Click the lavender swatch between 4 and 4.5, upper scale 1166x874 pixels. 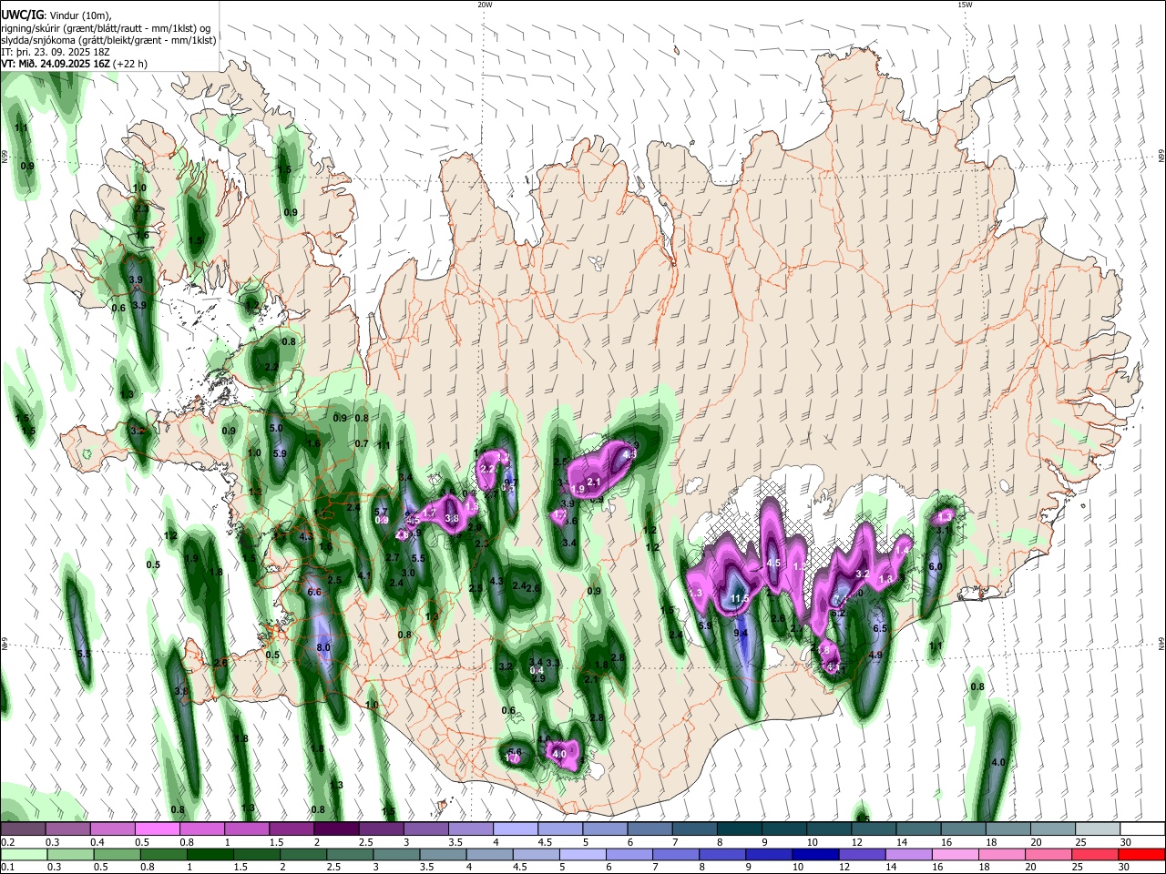point(516,828)
